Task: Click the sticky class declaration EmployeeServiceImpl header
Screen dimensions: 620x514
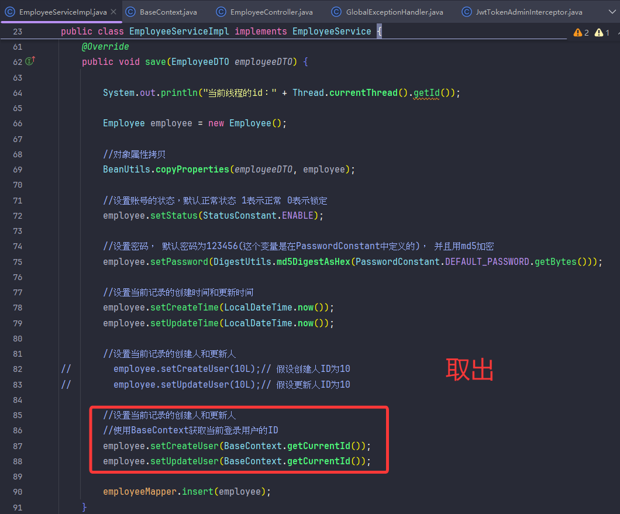Action: pos(179,31)
